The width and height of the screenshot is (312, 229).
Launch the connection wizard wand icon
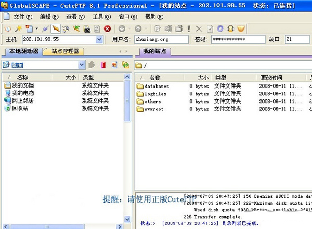tap(19, 29)
